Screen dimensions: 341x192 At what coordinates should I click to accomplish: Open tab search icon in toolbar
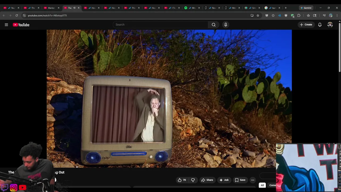point(315,15)
